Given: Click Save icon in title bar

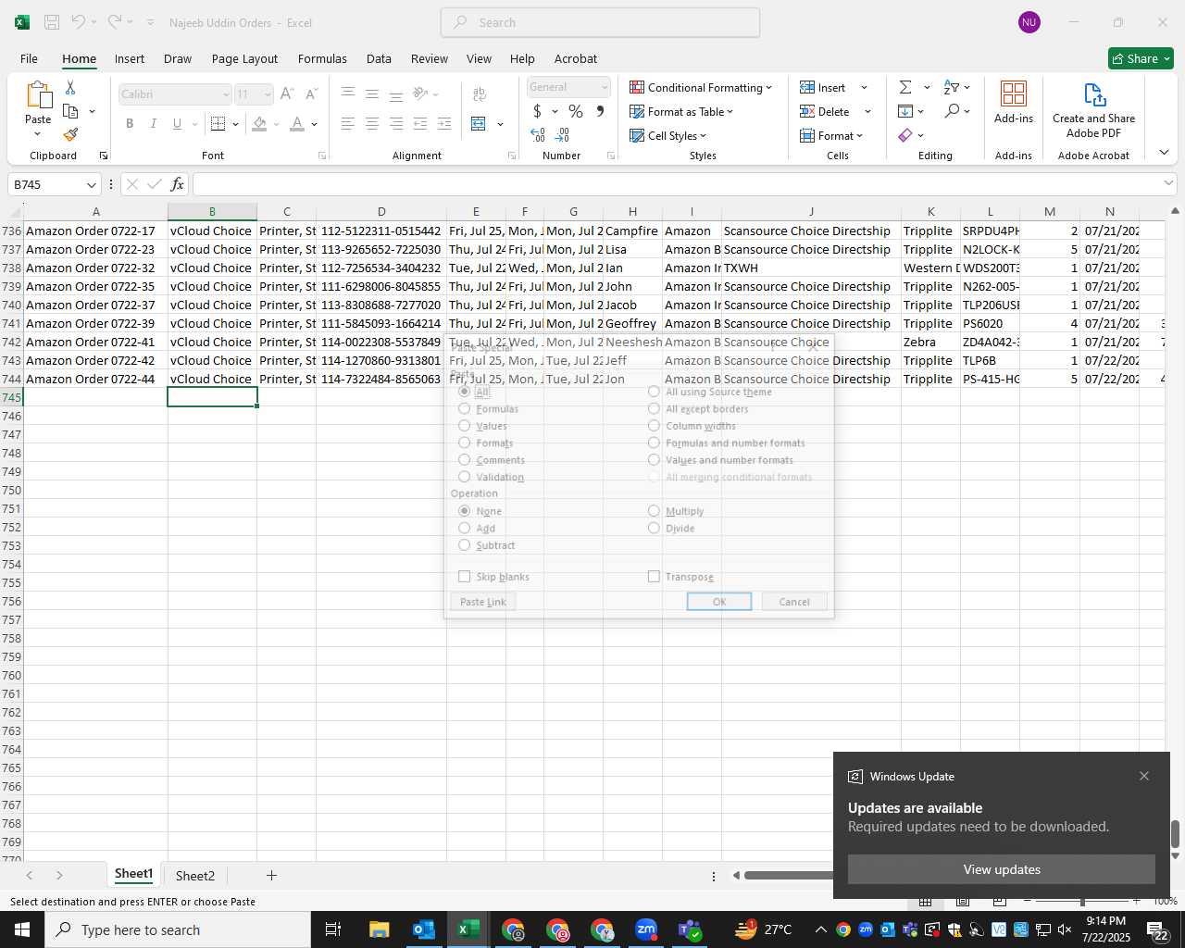Looking at the screenshot, I should click(x=52, y=22).
